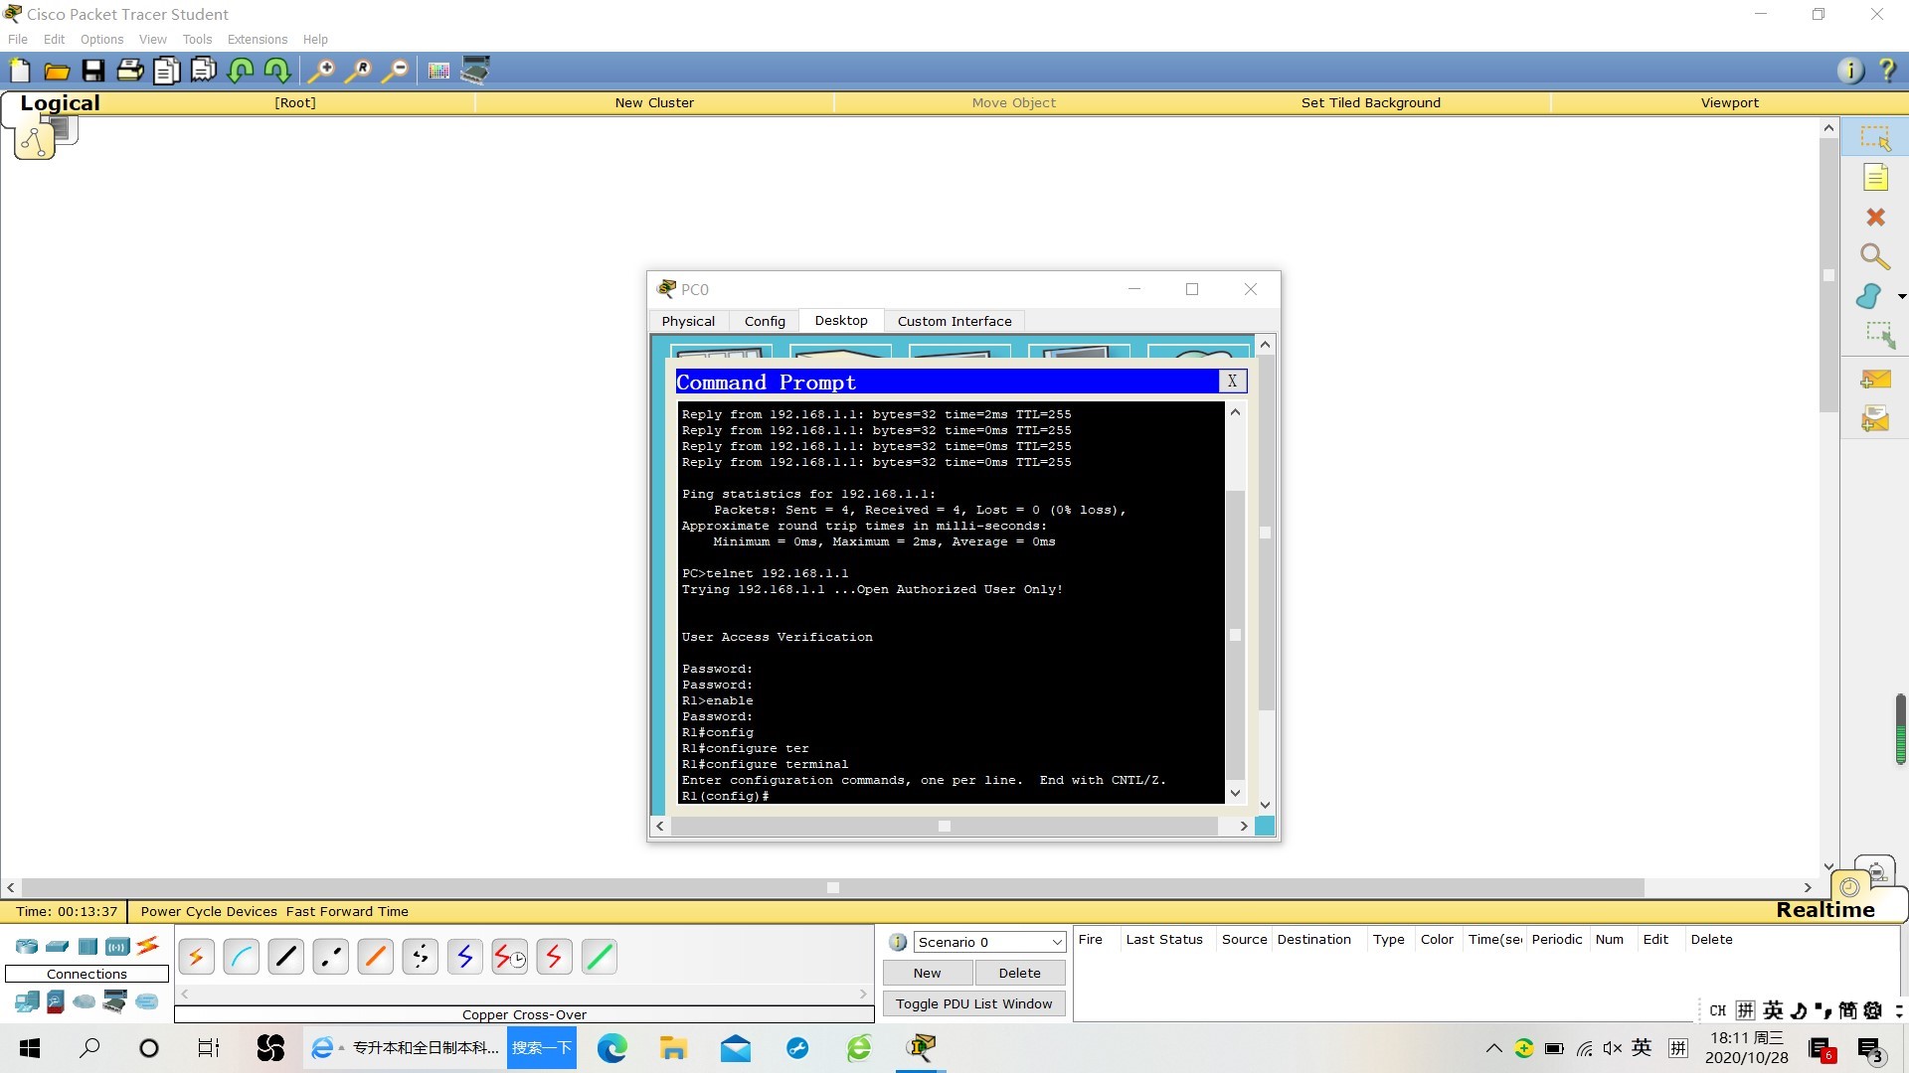The height and width of the screenshot is (1073, 1909).
Task: Click the Viewport button
Action: tap(1729, 102)
